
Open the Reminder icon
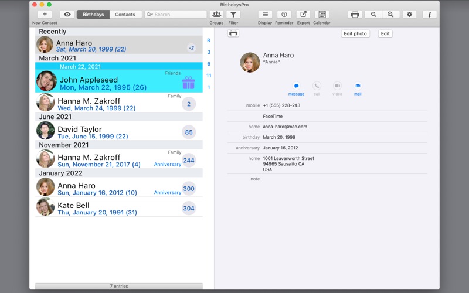[x=284, y=14]
